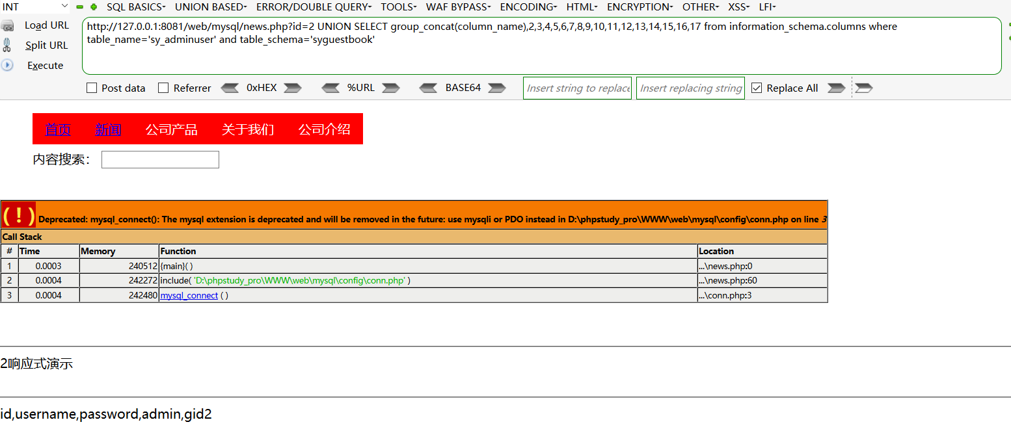Expand the ENCRYPTION menu
The height and width of the screenshot is (446, 1011).
coord(640,7)
